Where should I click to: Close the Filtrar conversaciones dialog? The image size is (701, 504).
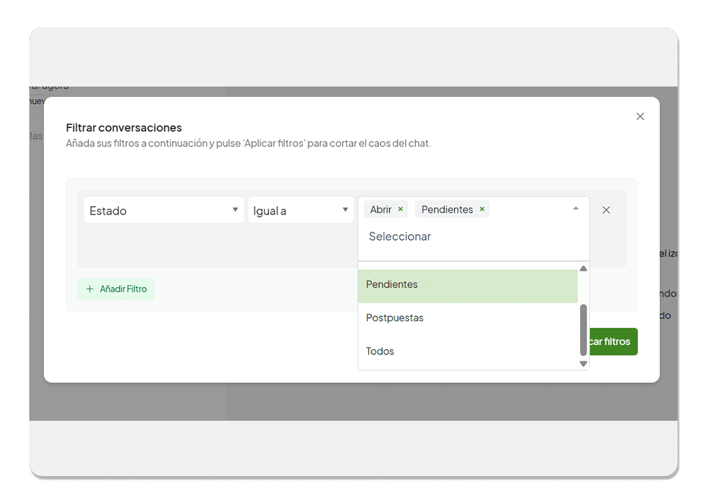[x=640, y=116]
